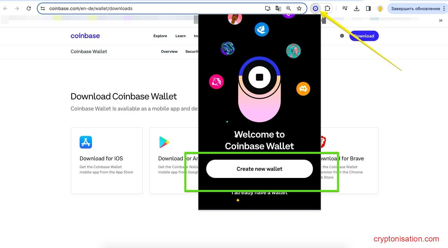Switch to the Overview tab
This screenshot has height=248, width=448.
tap(169, 51)
